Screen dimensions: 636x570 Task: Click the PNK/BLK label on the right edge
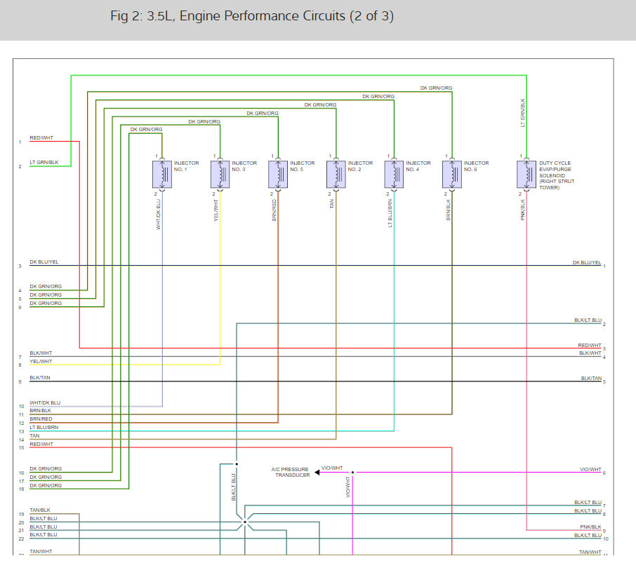(x=590, y=527)
